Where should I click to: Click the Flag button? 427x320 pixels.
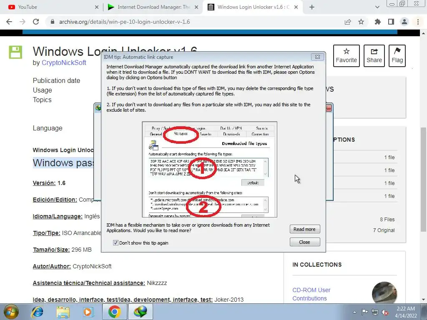click(x=397, y=56)
